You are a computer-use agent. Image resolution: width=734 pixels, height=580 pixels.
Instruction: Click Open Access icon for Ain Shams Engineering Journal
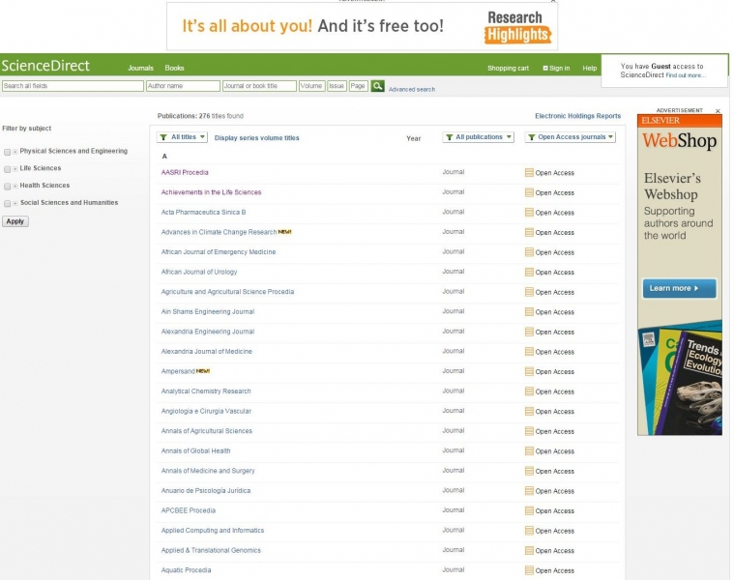click(529, 312)
